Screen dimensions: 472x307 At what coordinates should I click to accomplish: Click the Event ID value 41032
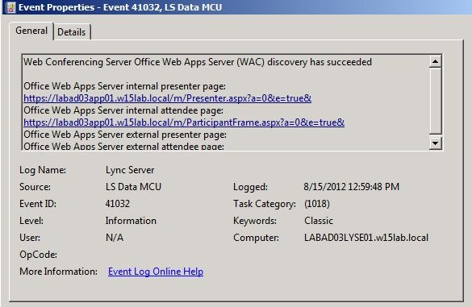pos(118,204)
